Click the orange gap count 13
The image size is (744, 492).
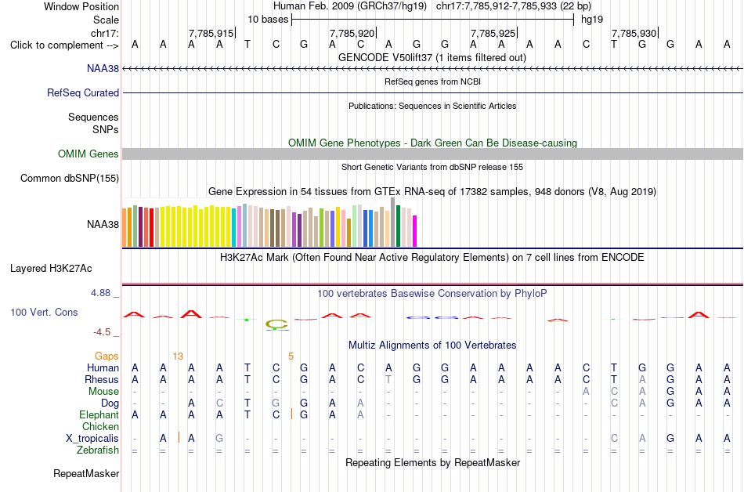[x=178, y=356]
